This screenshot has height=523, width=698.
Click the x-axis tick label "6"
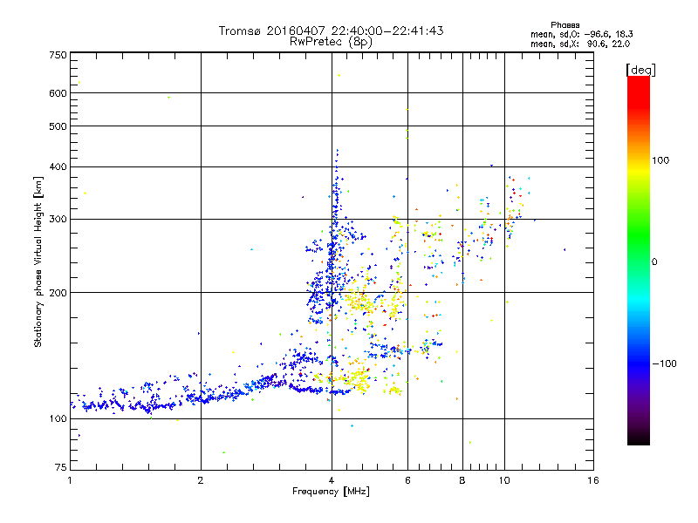click(407, 481)
